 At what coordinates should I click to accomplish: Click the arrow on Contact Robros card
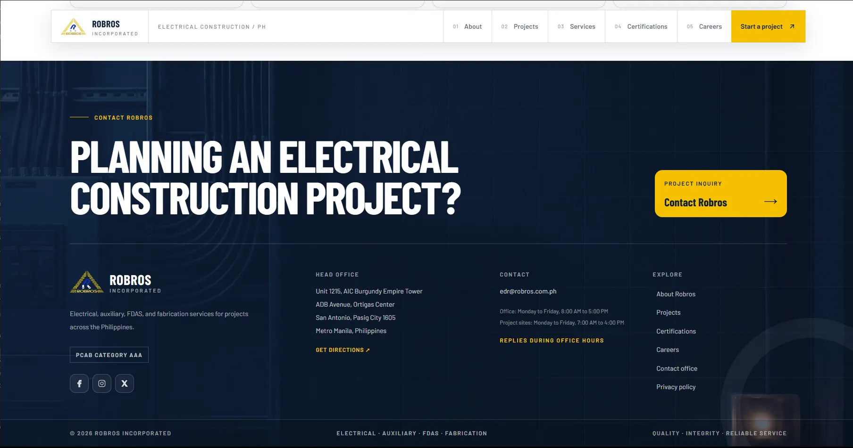[770, 202]
